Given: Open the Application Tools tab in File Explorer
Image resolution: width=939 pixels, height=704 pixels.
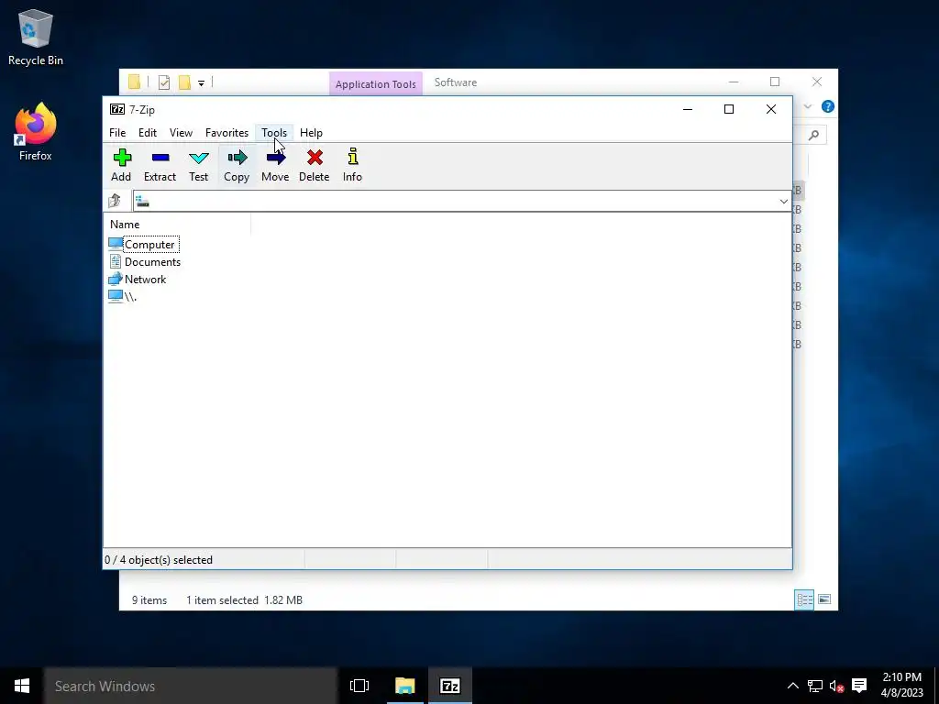Looking at the screenshot, I should [x=375, y=83].
